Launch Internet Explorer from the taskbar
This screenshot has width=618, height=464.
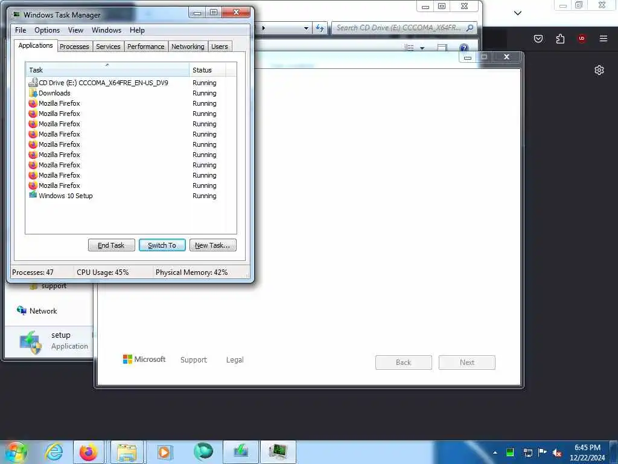pos(54,452)
